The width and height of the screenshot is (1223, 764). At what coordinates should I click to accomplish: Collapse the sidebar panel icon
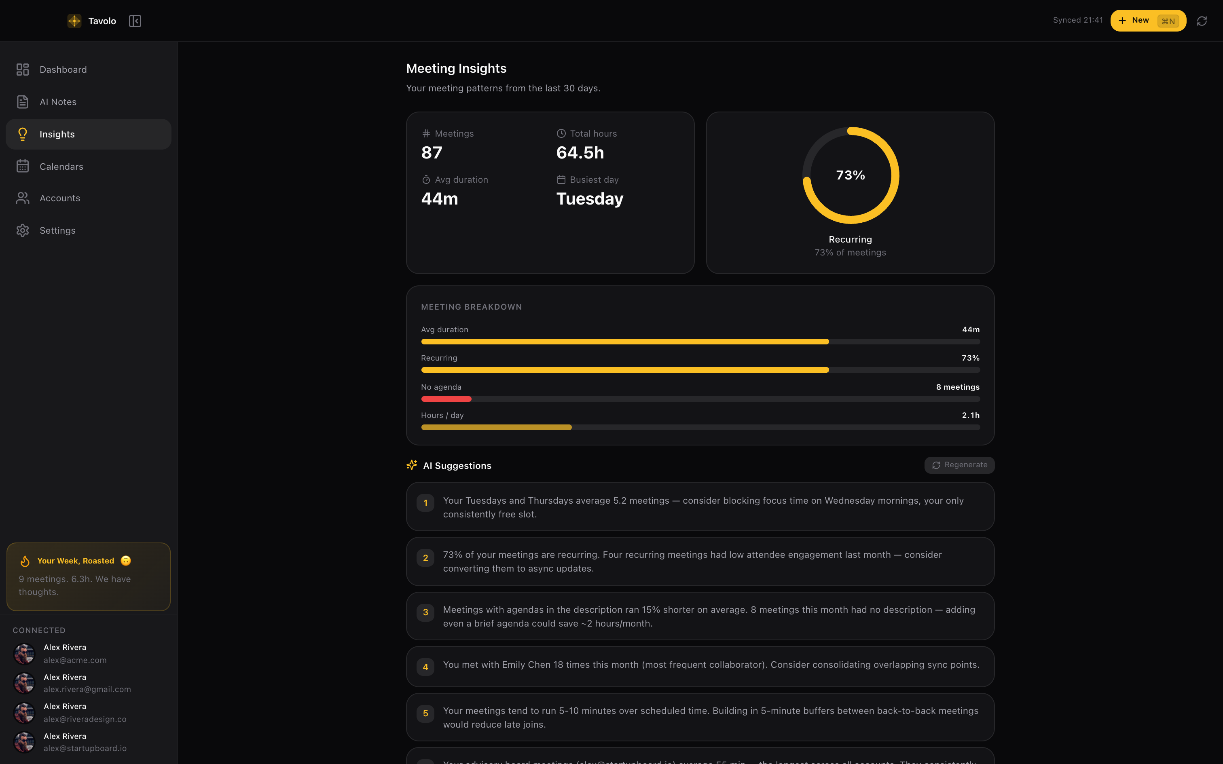(x=134, y=21)
